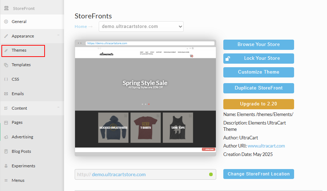Viewport: 327px width, 191px height.
Task: Click the Content list icon
Action: coord(6,108)
